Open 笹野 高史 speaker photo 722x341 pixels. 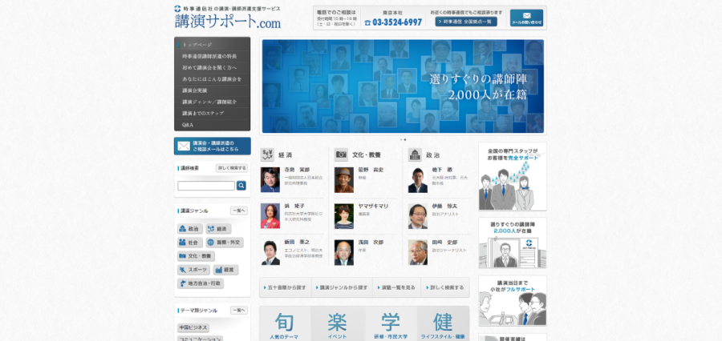coord(344,179)
